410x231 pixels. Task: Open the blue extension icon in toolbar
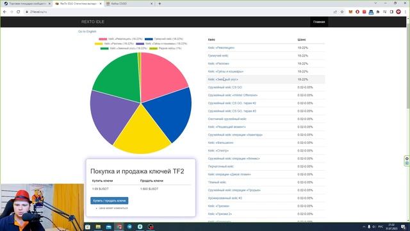tap(371, 12)
